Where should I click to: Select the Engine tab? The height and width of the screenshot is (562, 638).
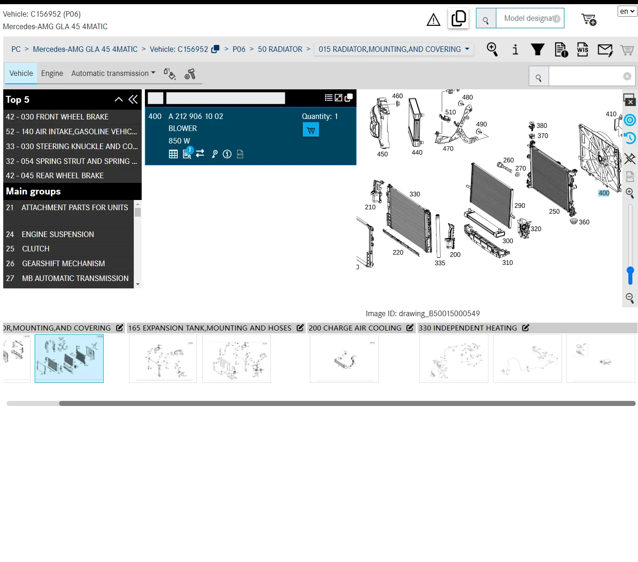[52, 73]
